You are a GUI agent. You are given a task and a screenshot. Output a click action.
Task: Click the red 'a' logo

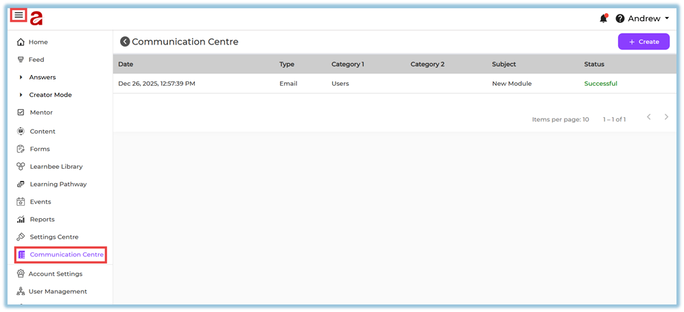[36, 18]
